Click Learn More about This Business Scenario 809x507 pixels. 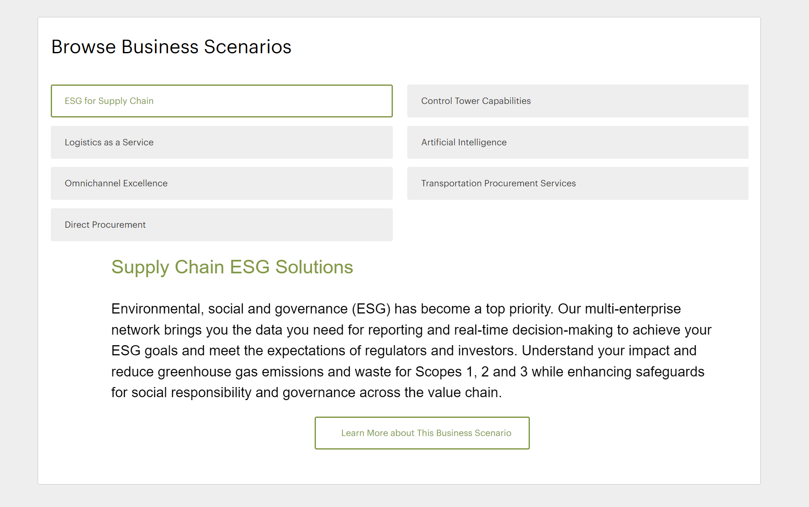(x=422, y=433)
